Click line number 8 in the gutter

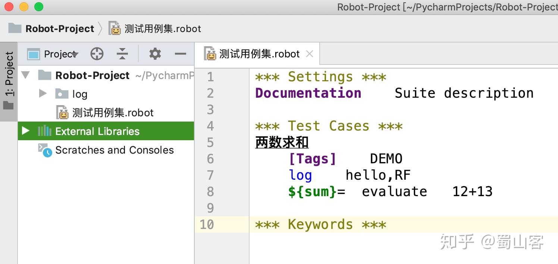(x=210, y=191)
